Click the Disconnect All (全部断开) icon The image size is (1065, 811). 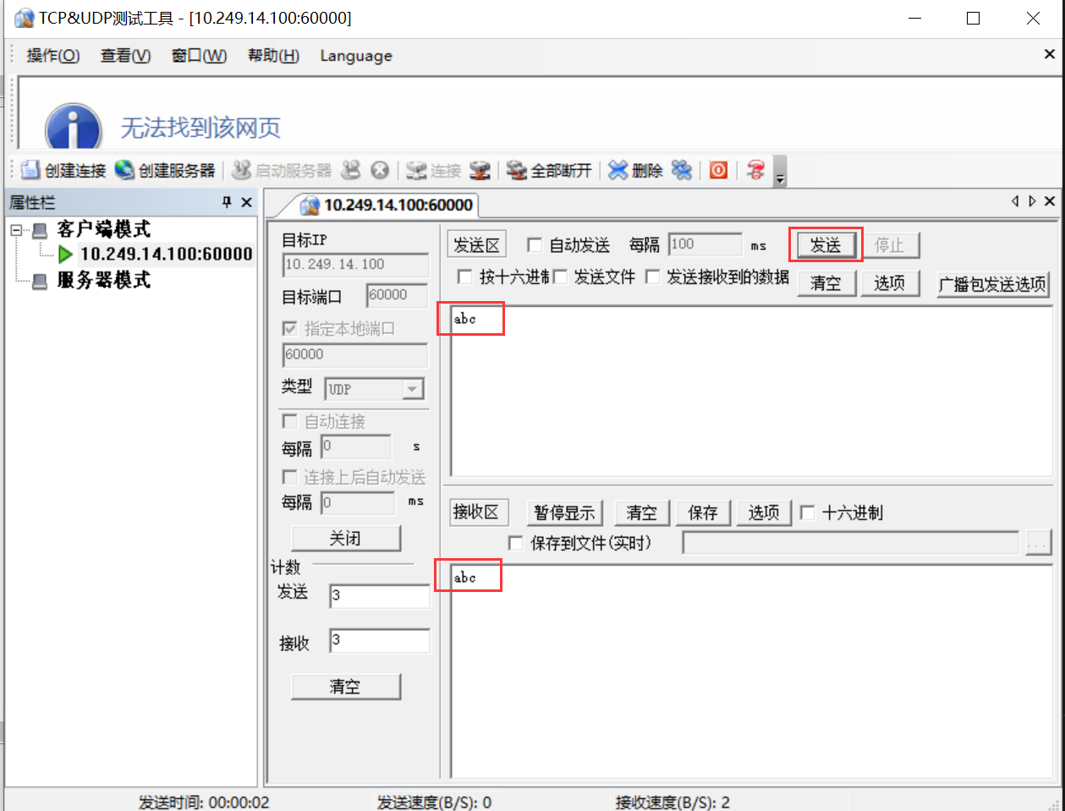tap(517, 170)
